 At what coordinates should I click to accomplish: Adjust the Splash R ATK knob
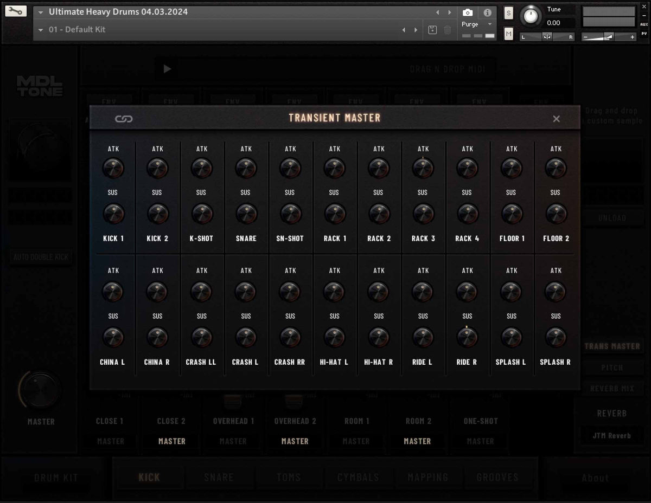point(556,292)
